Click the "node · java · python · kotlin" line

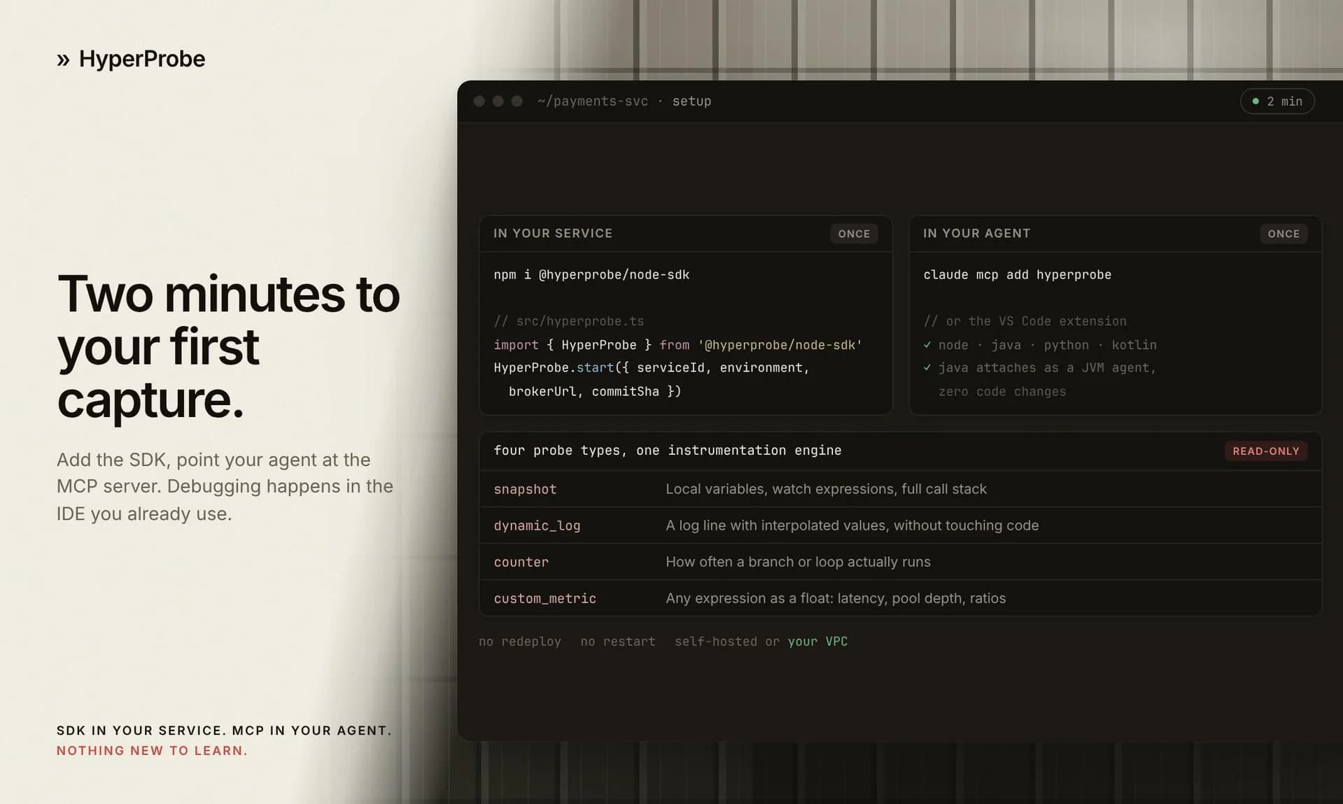pyautogui.click(x=1047, y=345)
